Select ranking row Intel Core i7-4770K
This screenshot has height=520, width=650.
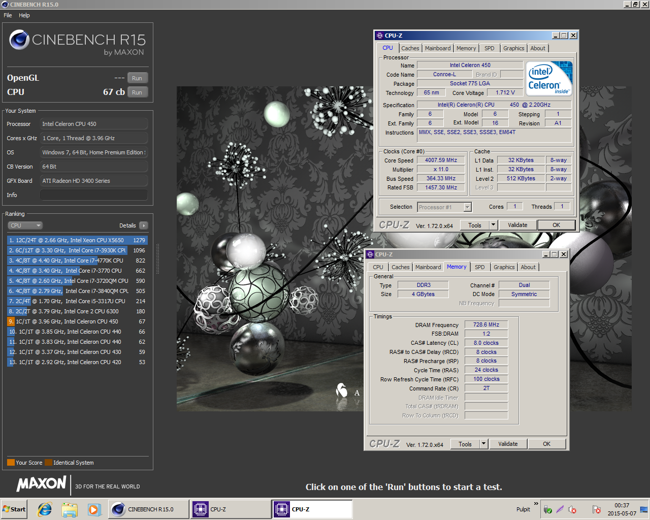click(77, 261)
